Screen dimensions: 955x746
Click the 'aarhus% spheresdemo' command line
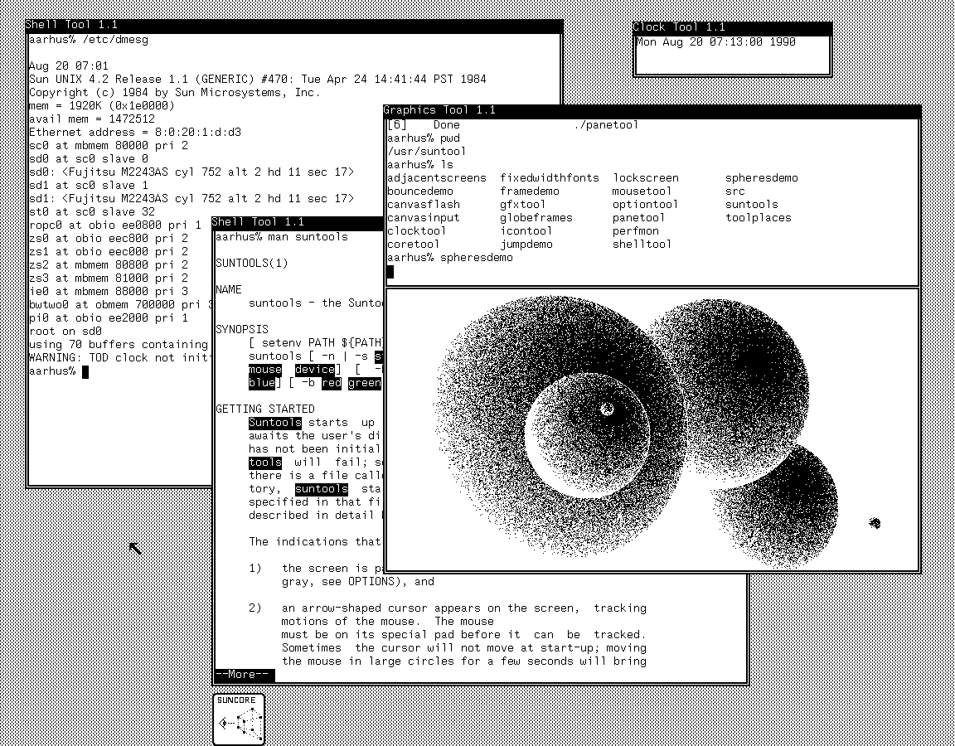coord(450,258)
